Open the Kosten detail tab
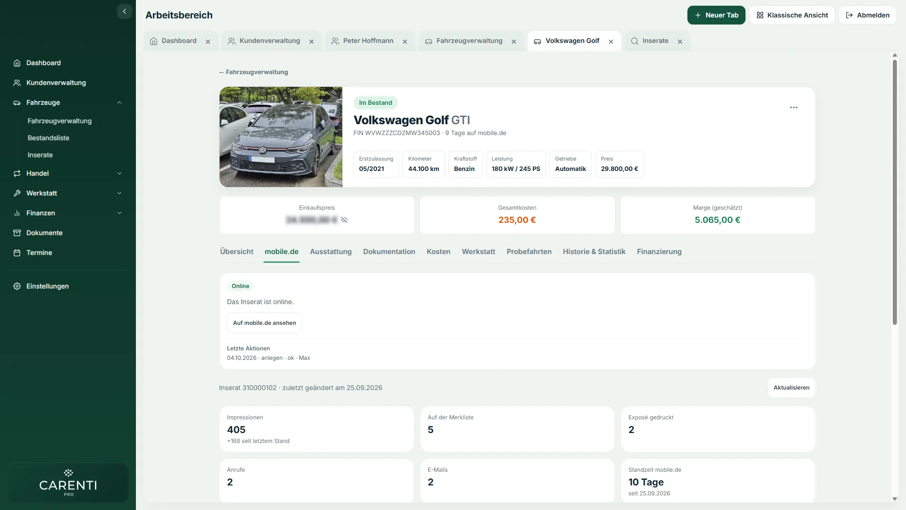 coord(438,252)
